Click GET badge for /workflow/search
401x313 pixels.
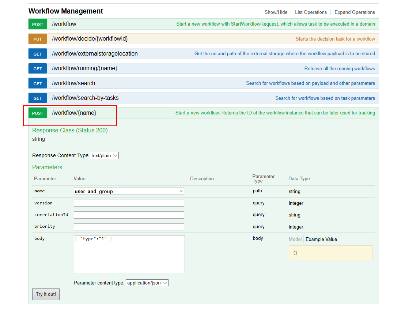click(x=38, y=84)
